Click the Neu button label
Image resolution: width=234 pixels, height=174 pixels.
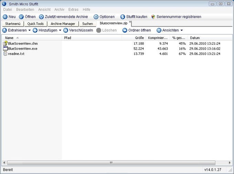tap(12, 17)
